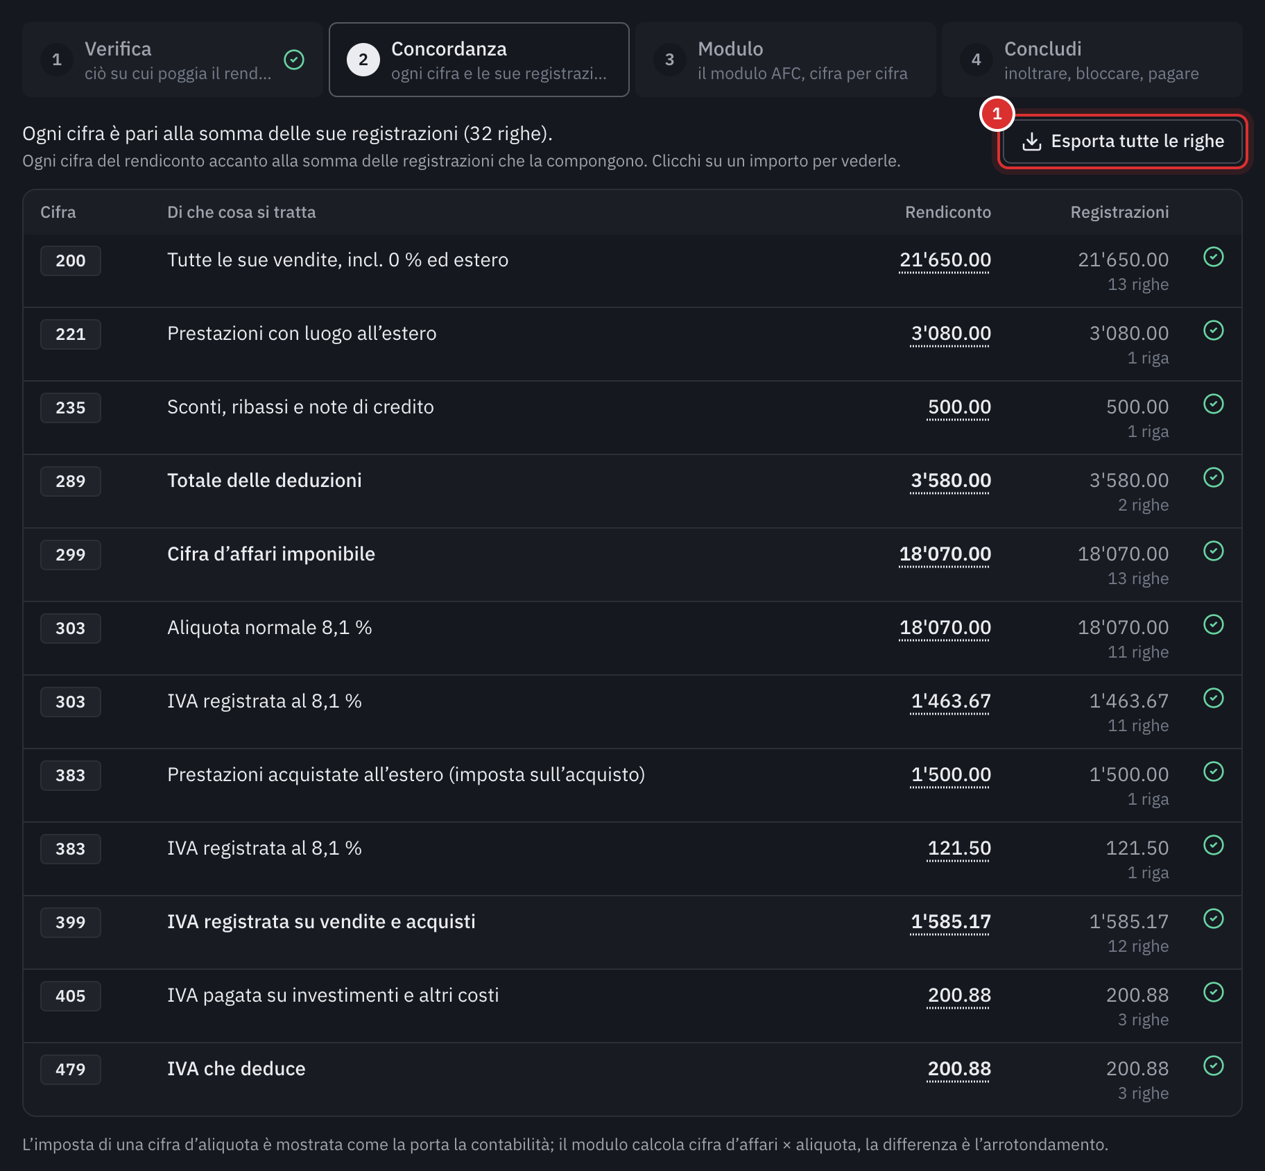Open the 3'580.00 Rendiconto amount
1265x1171 pixels.
[951, 481]
